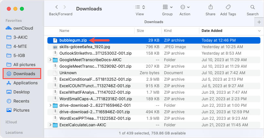Viewport: 264px width, 138px height.
Task: Select Downloads in the sidebar
Action: tap(24, 74)
